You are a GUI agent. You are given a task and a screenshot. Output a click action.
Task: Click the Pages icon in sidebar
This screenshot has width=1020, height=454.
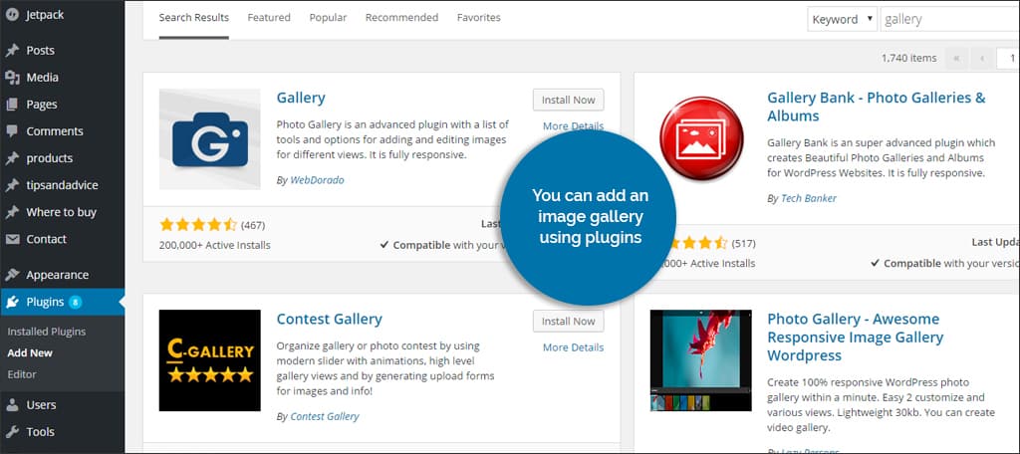tap(12, 105)
